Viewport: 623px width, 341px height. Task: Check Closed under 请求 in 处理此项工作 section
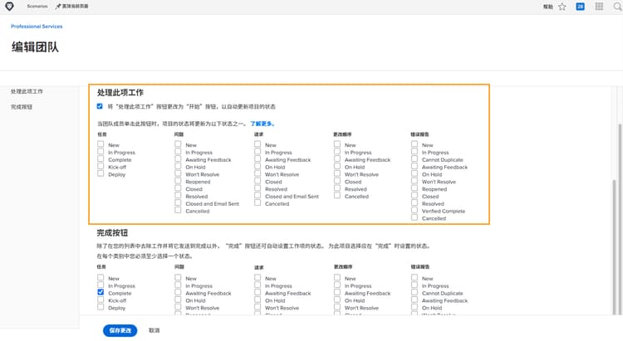click(x=258, y=181)
